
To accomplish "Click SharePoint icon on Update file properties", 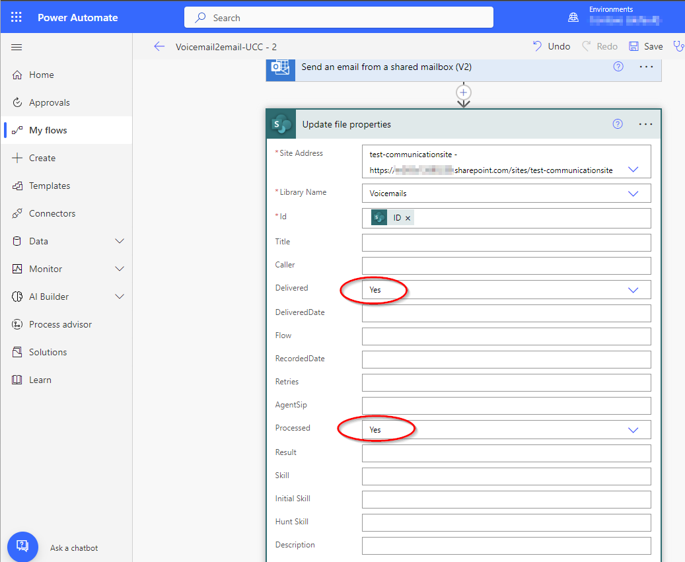I will point(281,124).
